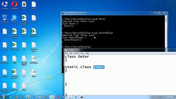Select the Computer desktop icon
This screenshot has width=176, height=99.
pos(5,5)
